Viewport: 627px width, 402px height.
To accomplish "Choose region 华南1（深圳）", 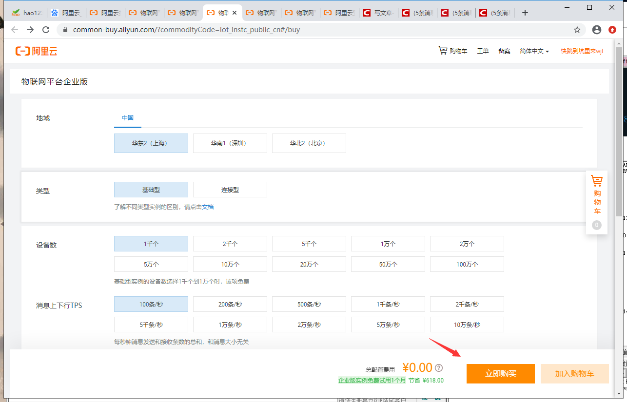I will (230, 143).
